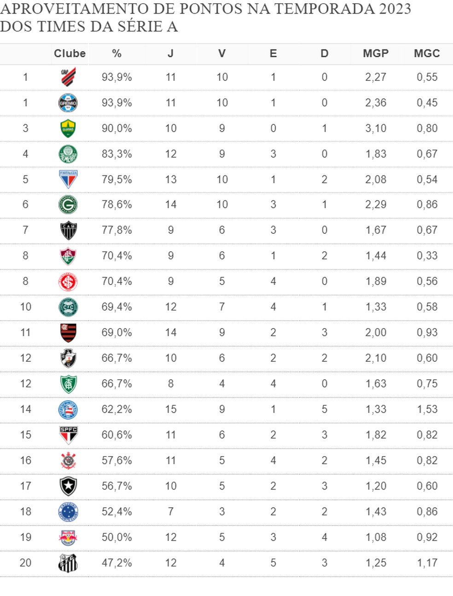Click the Botafogo star shield

68,486
